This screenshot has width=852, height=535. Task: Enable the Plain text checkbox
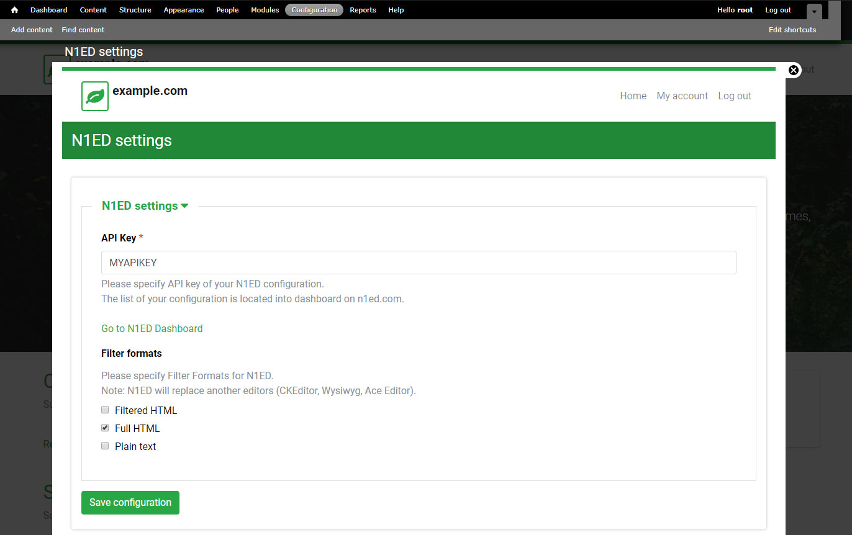[x=105, y=446]
